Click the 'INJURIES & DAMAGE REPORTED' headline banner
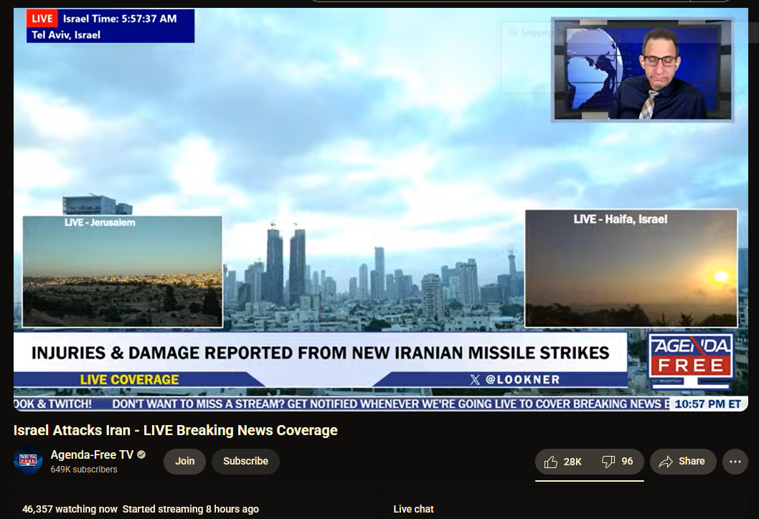The width and height of the screenshot is (759, 519). 321,353
